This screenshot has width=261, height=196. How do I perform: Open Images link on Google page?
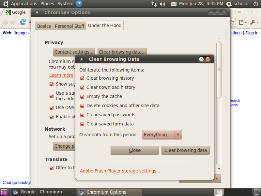click(x=22, y=33)
